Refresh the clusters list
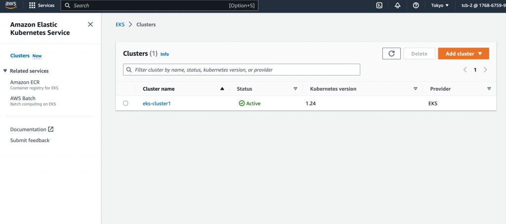The image size is (506, 224). coord(391,54)
